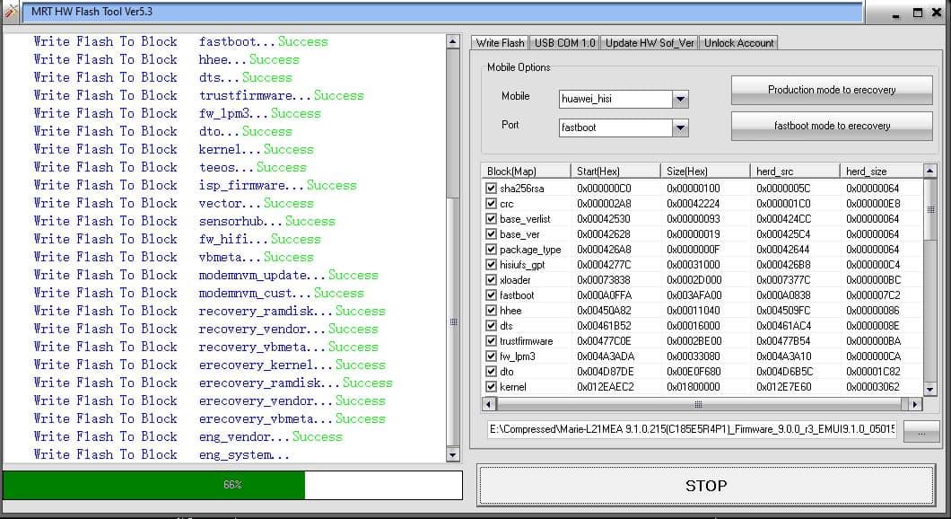Click block table scroll left arrow
This screenshot has width=951, height=519.
pos(489,404)
